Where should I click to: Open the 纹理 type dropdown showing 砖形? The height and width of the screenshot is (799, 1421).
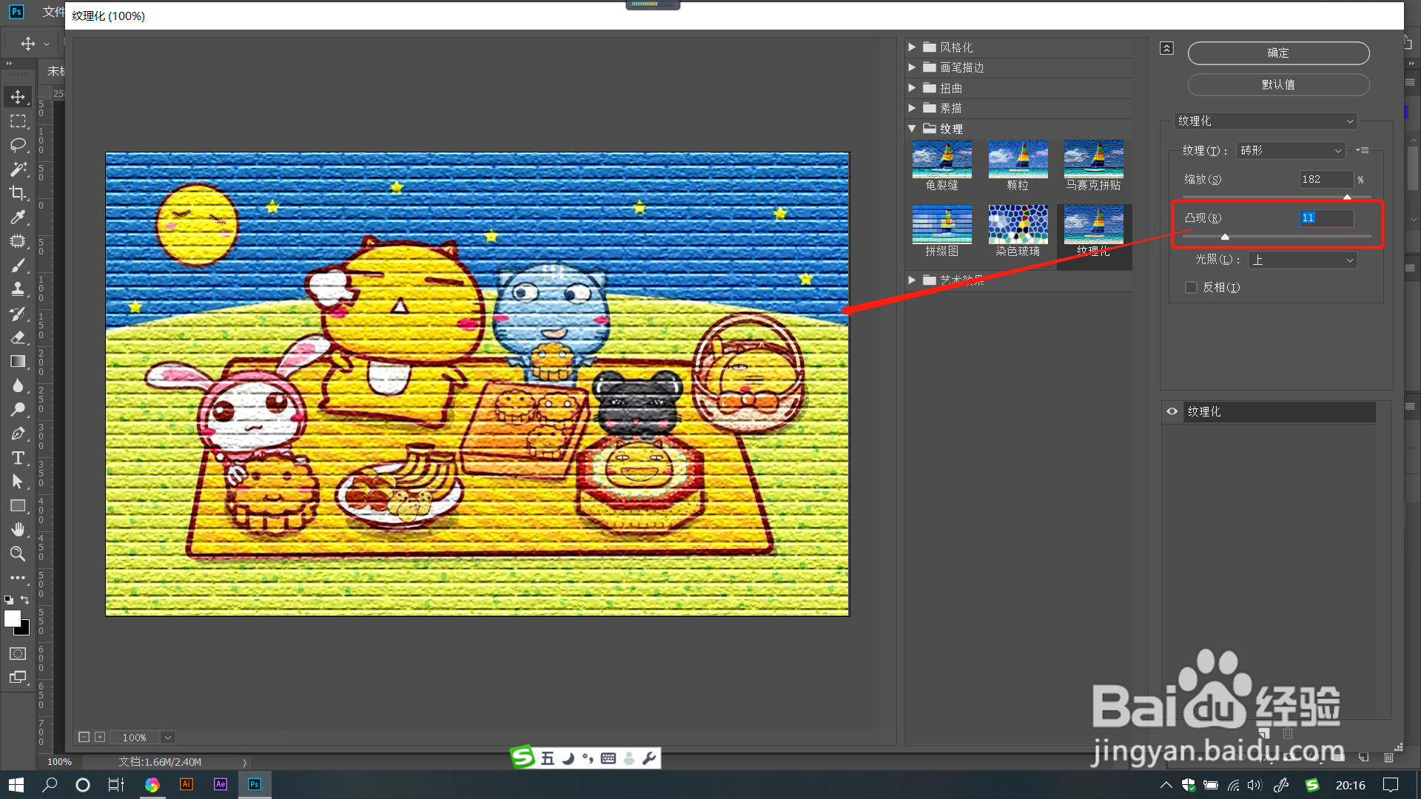pos(1291,151)
